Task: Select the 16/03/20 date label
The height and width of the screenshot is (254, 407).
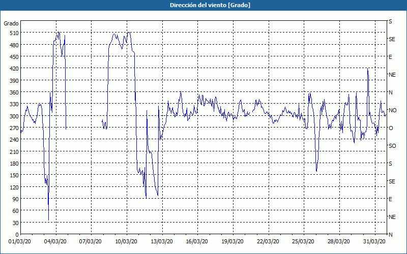Action: pyautogui.click(x=197, y=242)
